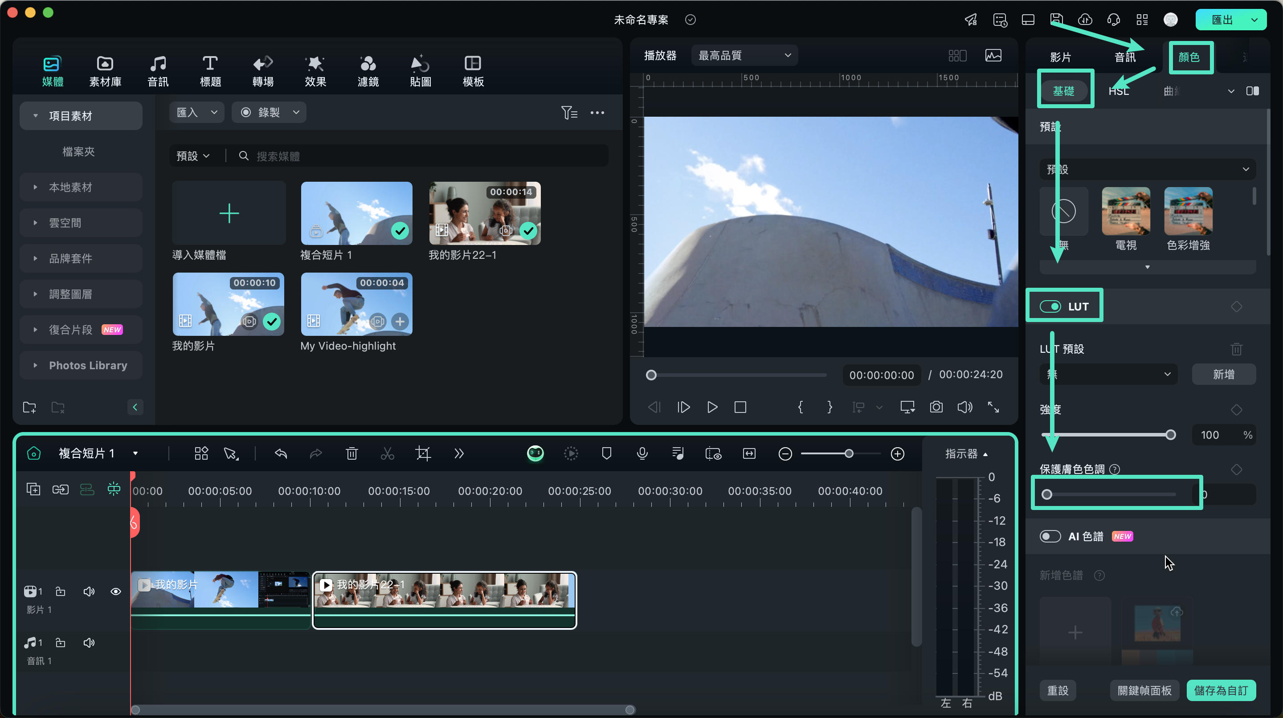This screenshot has height=718, width=1283.
Task: Click the zoom in plus icon on the timeline
Action: tap(898, 453)
